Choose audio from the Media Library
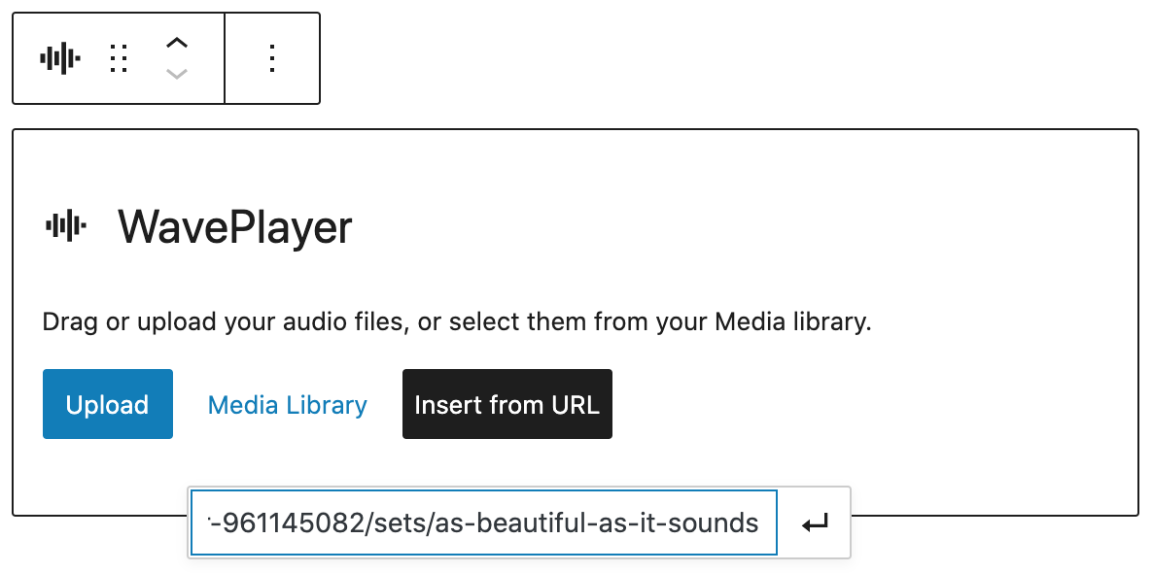The image size is (1153, 573). click(x=288, y=404)
